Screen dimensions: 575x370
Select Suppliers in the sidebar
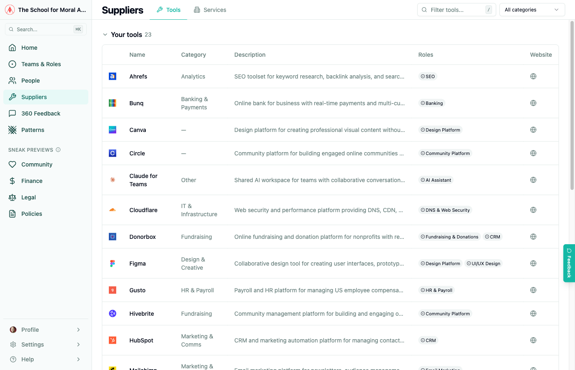click(46, 97)
